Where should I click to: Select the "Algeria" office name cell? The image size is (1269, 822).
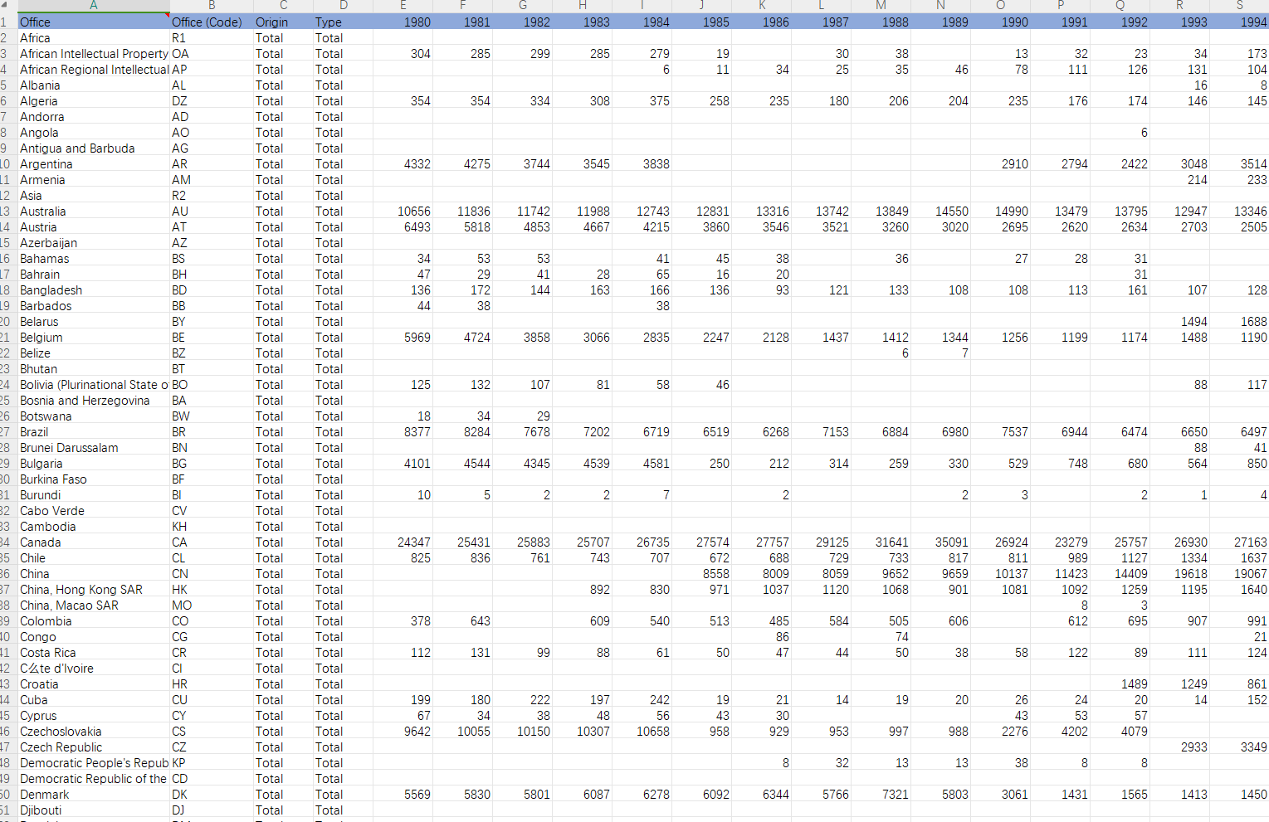(x=94, y=101)
